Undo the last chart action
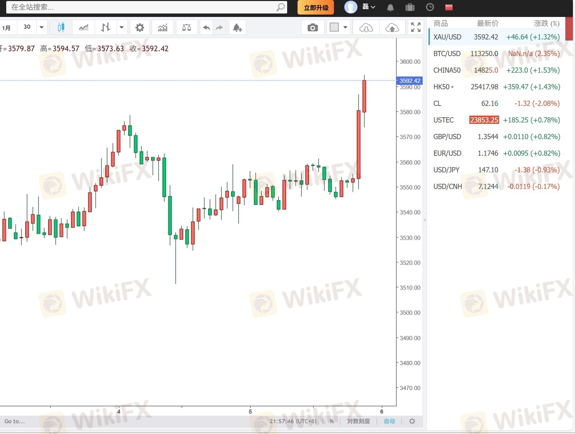Viewport: 575px width, 434px height. pyautogui.click(x=207, y=27)
